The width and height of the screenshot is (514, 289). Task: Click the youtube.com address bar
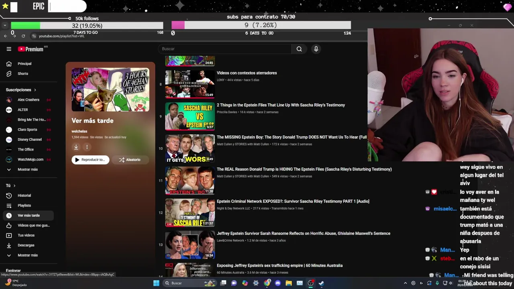[x=61, y=36]
